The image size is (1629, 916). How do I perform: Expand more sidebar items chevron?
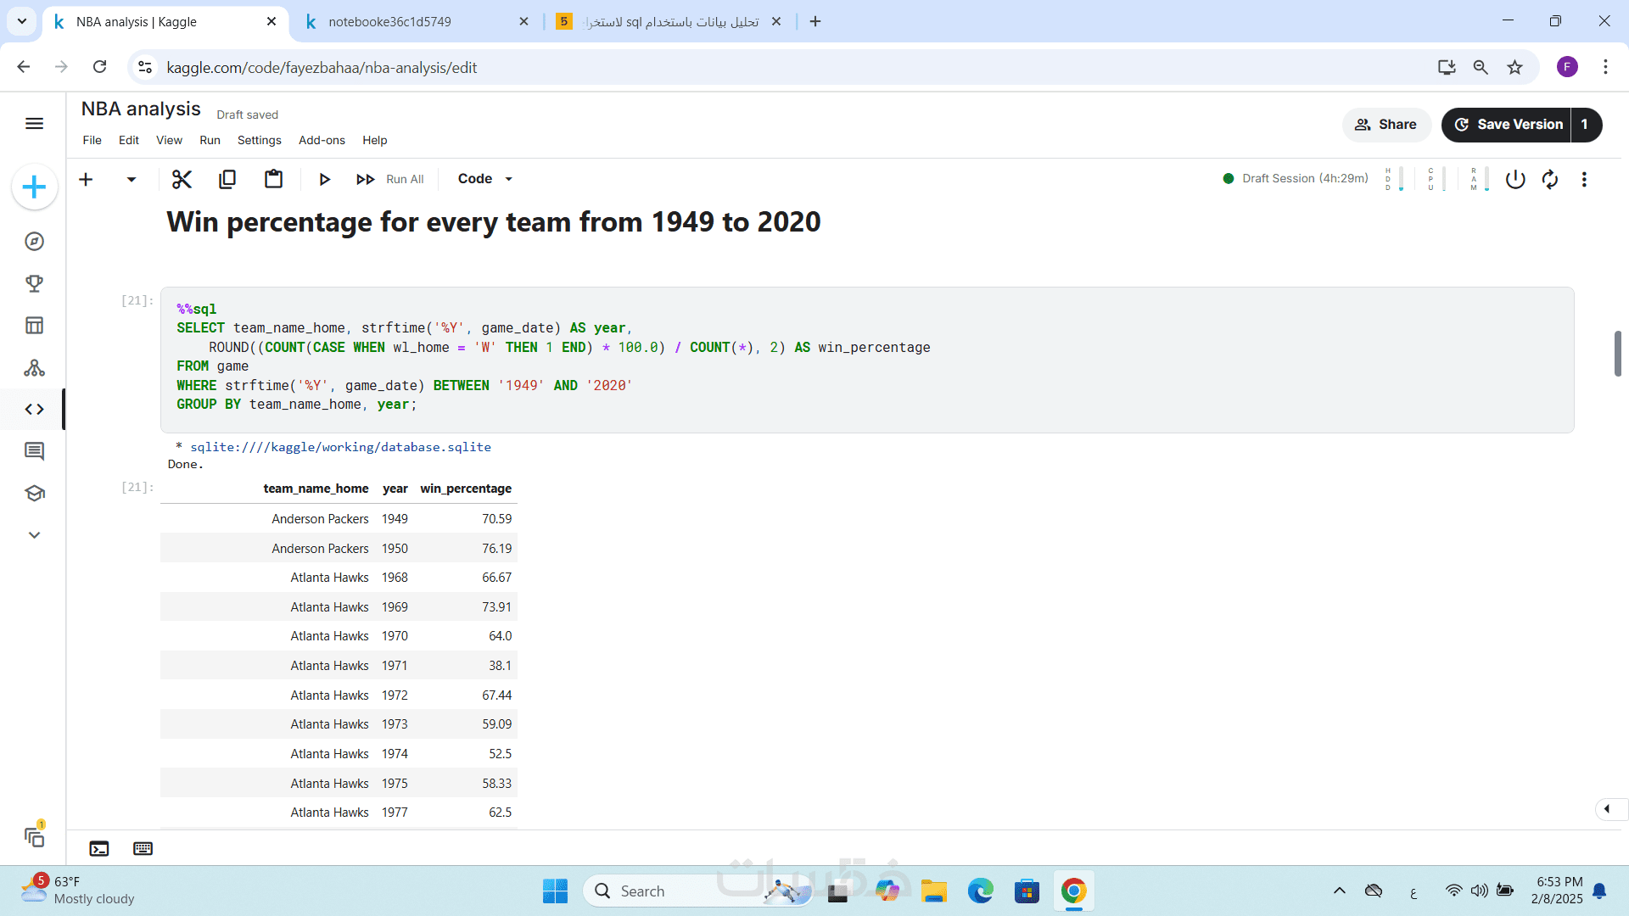(x=34, y=535)
